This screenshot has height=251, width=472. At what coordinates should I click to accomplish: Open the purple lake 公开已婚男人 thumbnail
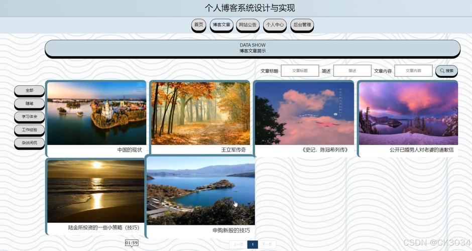coord(409,113)
